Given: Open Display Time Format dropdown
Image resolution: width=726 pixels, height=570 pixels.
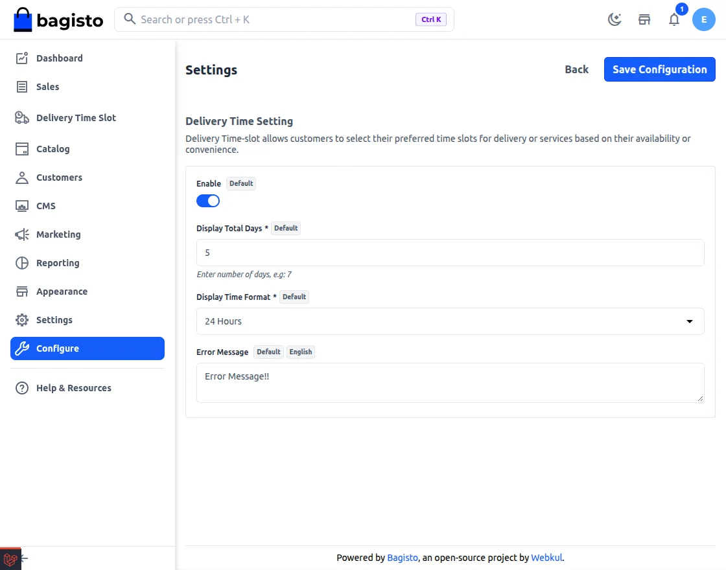Looking at the screenshot, I should point(450,321).
